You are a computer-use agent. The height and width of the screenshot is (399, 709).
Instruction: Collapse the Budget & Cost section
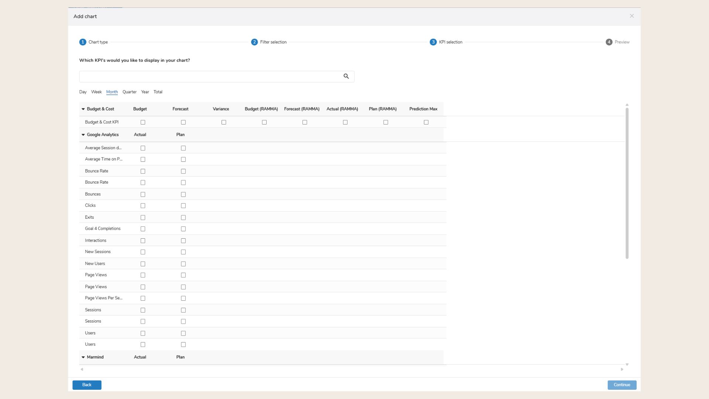pos(83,109)
